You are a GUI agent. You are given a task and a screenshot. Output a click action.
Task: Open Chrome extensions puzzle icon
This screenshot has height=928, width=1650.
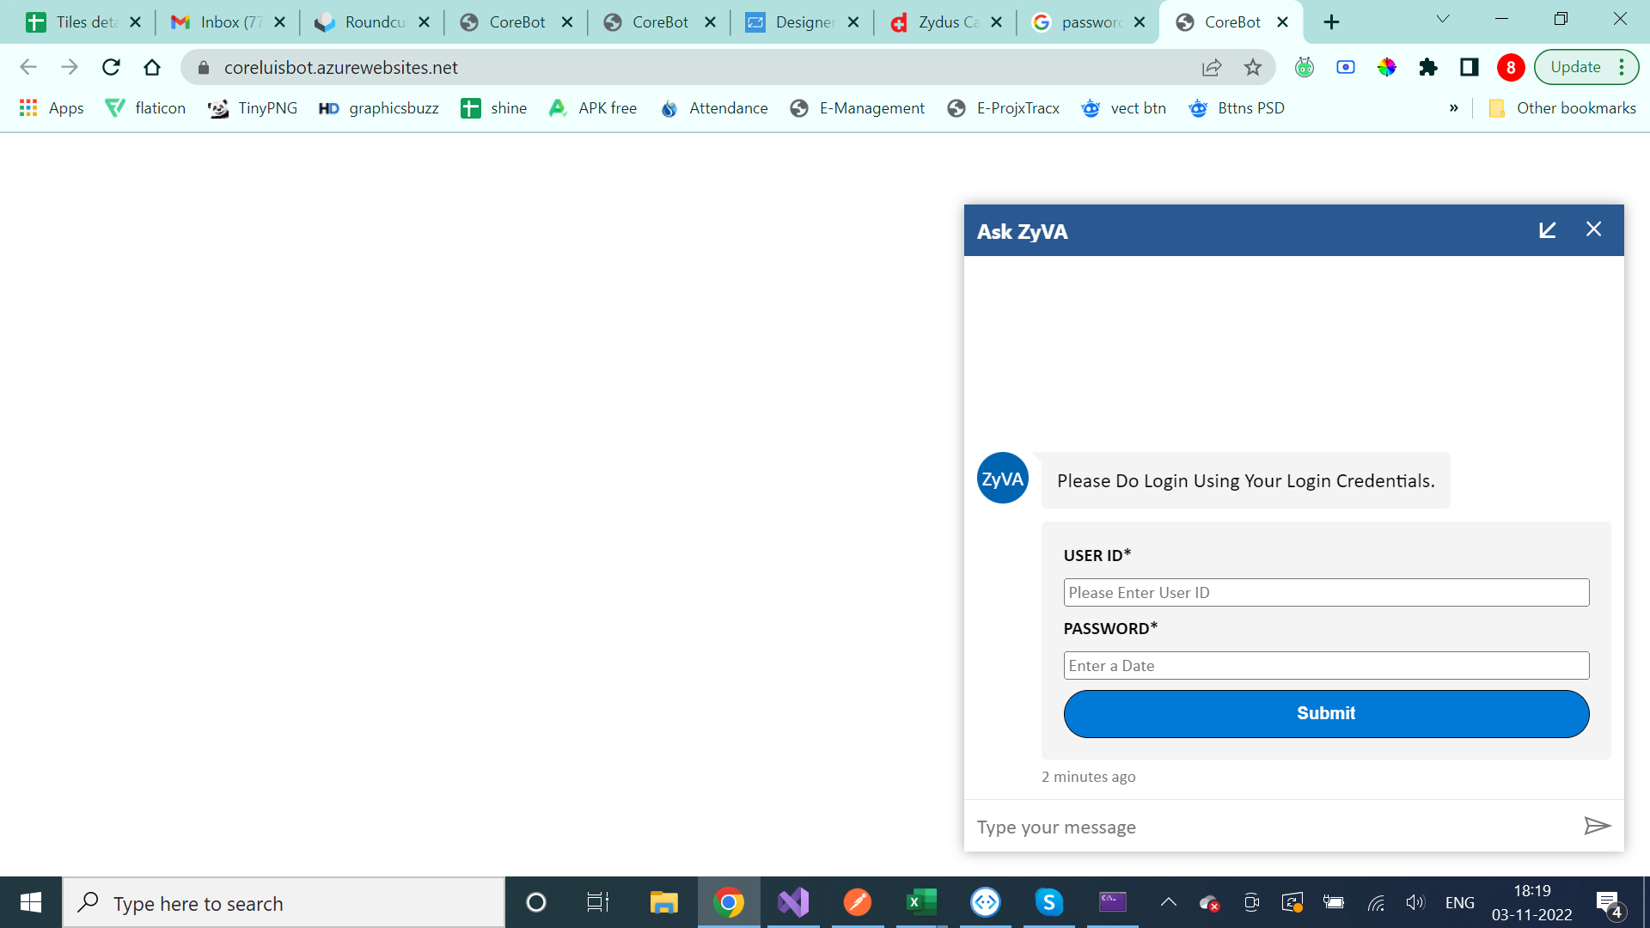point(1429,67)
